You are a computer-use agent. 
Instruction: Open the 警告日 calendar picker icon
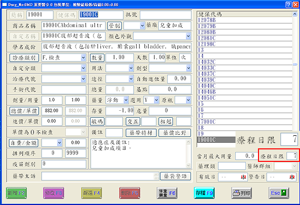(290, 177)
